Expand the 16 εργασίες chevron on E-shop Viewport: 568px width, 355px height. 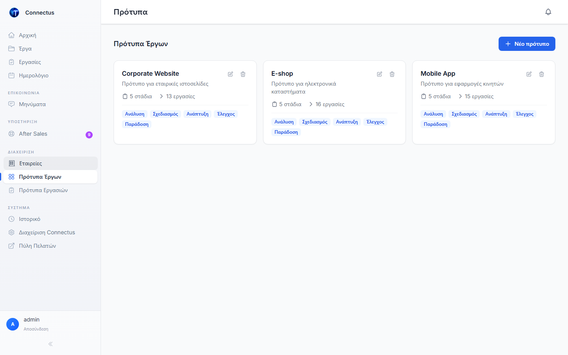click(x=311, y=104)
